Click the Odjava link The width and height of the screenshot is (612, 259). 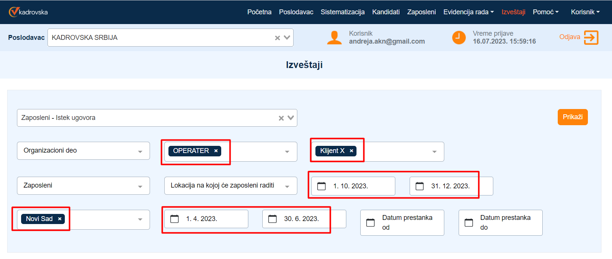(x=569, y=37)
